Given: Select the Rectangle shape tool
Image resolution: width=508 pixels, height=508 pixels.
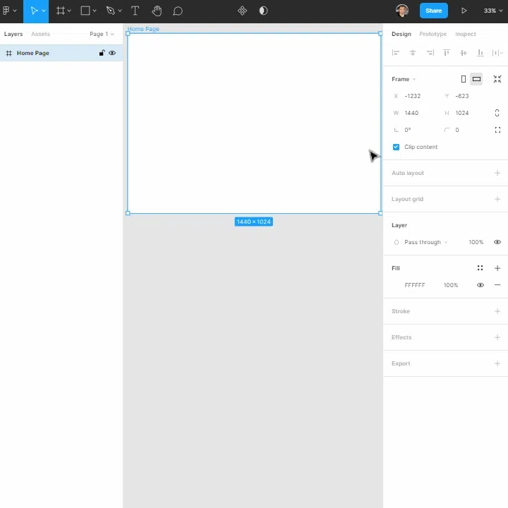Looking at the screenshot, I should [85, 11].
